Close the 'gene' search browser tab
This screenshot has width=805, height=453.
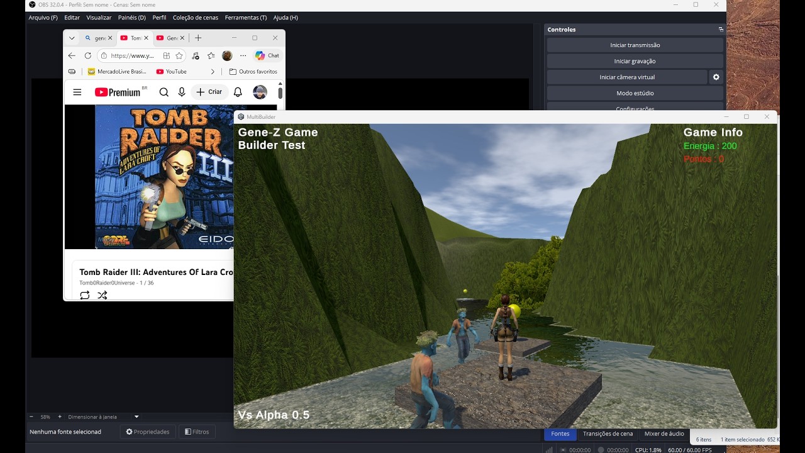click(x=111, y=38)
